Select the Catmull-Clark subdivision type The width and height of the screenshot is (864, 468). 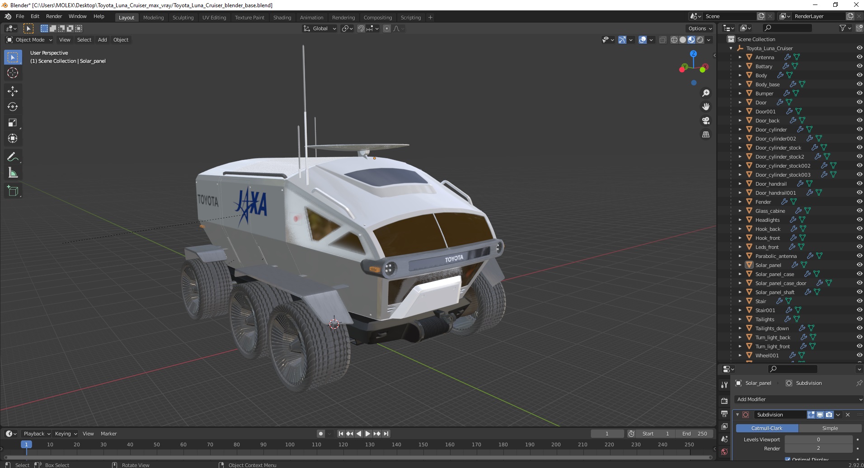pyautogui.click(x=767, y=428)
